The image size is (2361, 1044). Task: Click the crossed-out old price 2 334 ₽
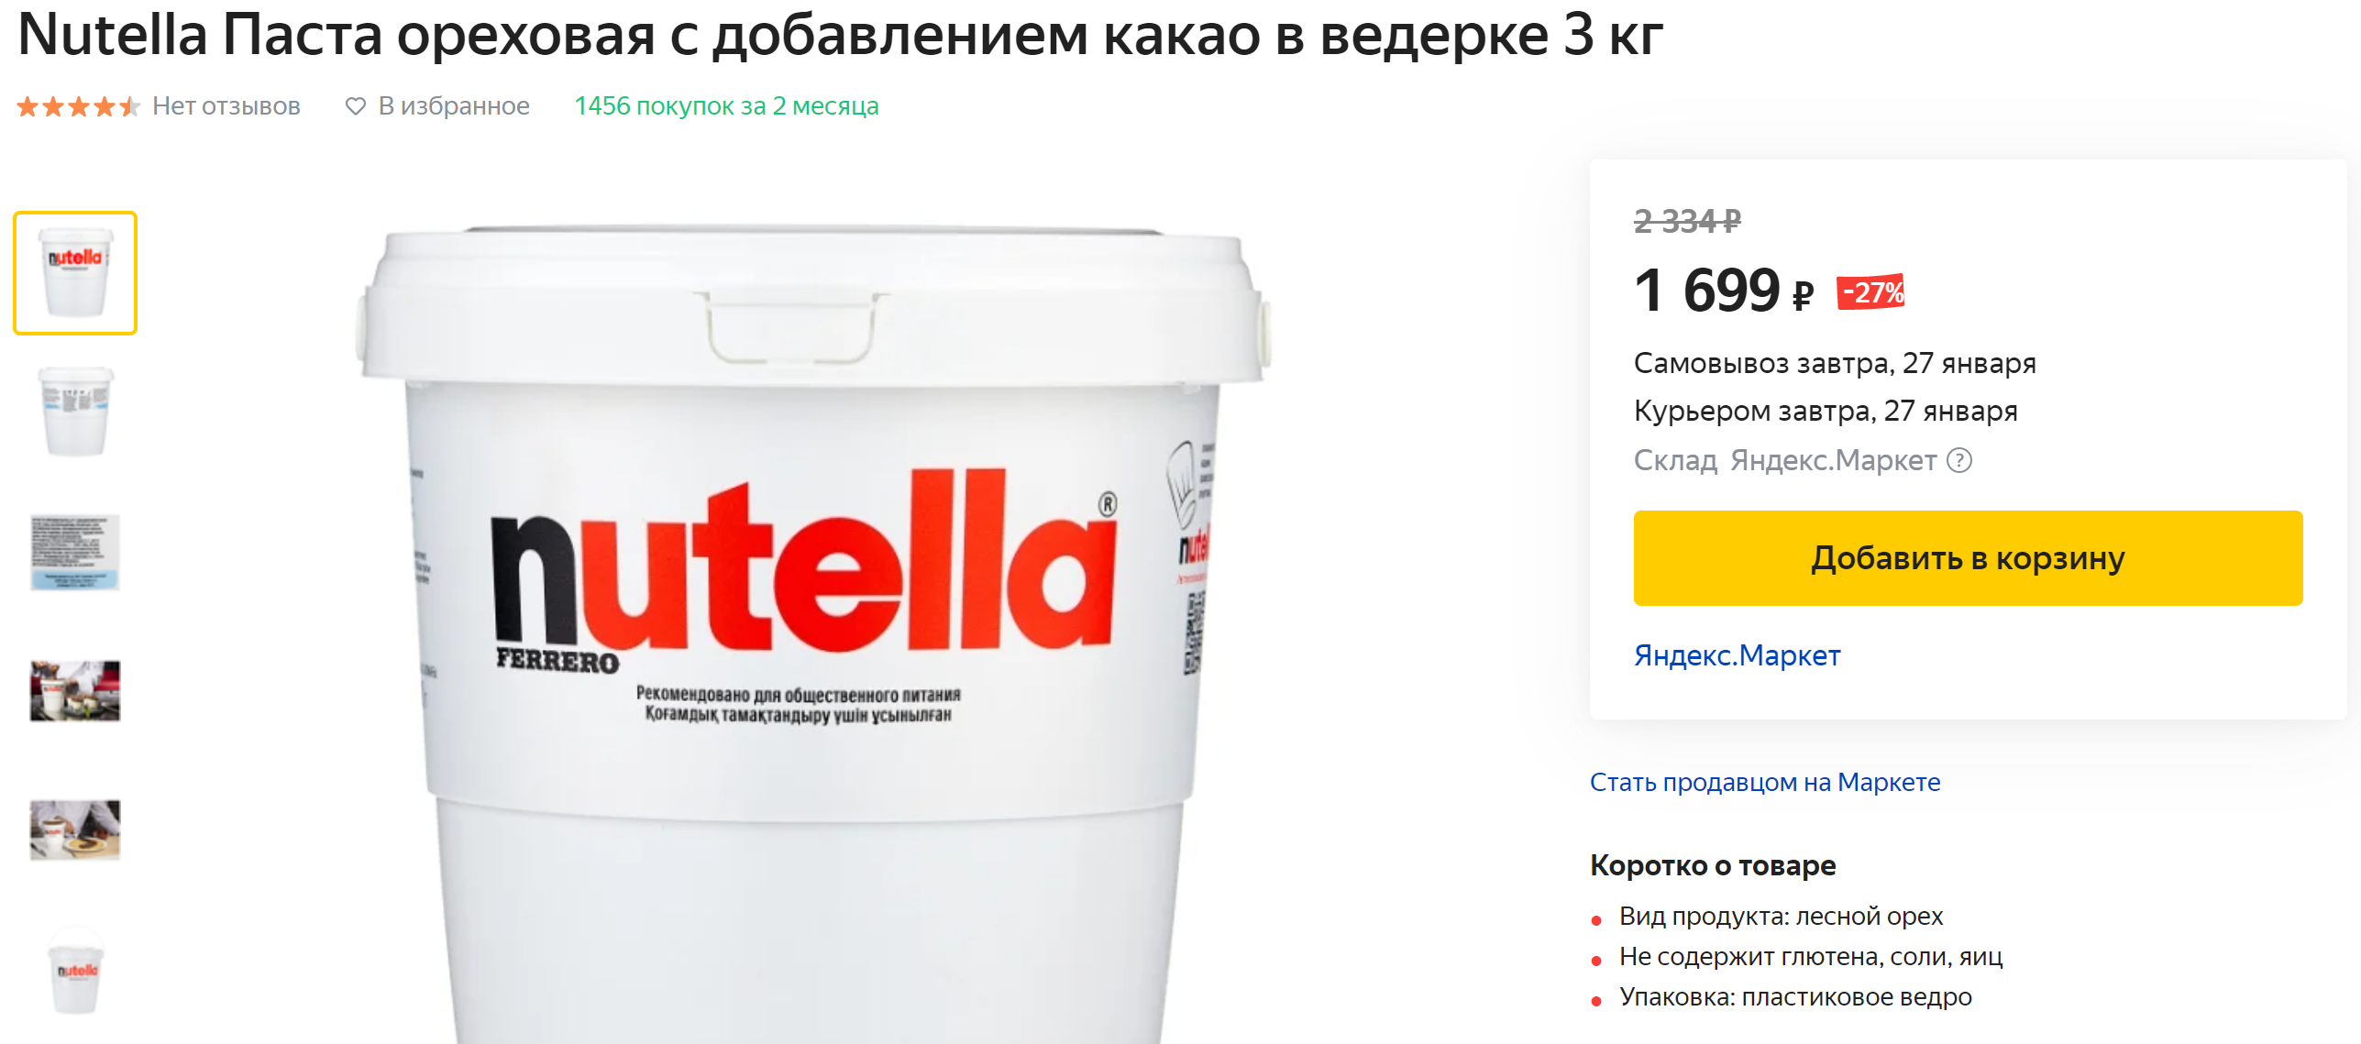pos(1687,221)
